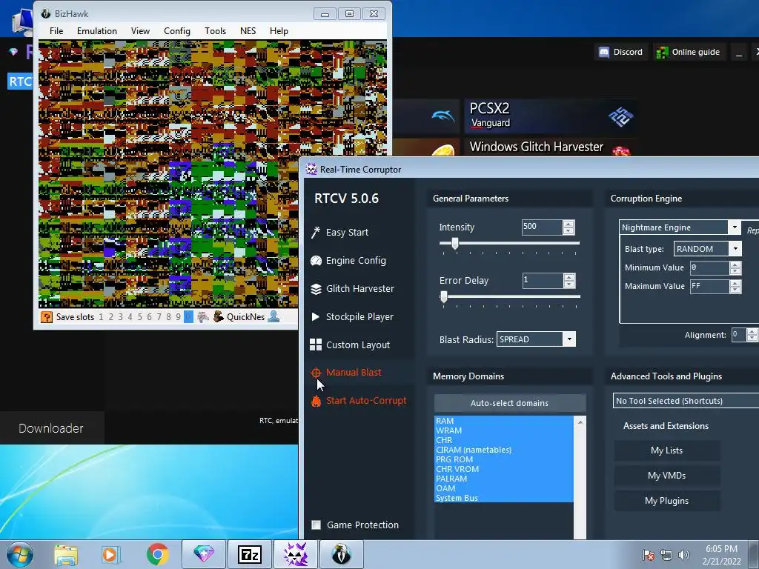This screenshot has width=759, height=569.
Task: Click the memory domains list scrollbar
Action: coord(580,476)
